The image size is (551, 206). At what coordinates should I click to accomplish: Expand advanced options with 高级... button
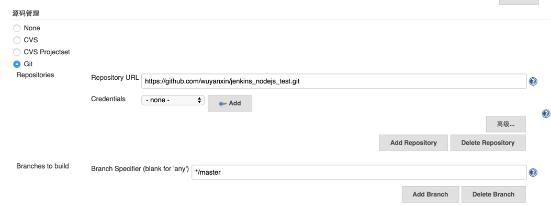click(505, 124)
